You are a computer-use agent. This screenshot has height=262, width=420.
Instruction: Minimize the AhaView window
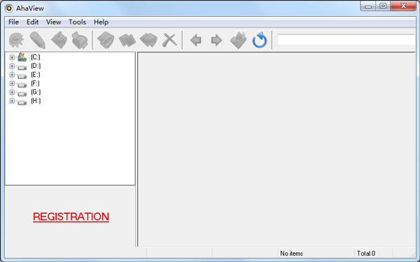pos(368,6)
